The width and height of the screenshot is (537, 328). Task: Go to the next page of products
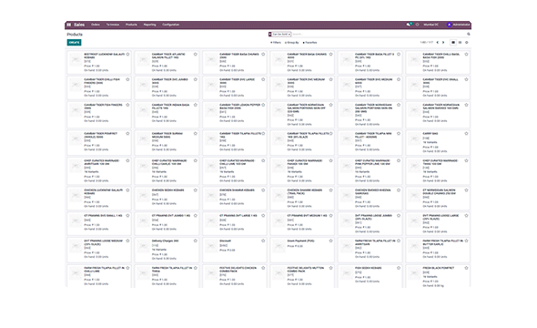pos(443,43)
